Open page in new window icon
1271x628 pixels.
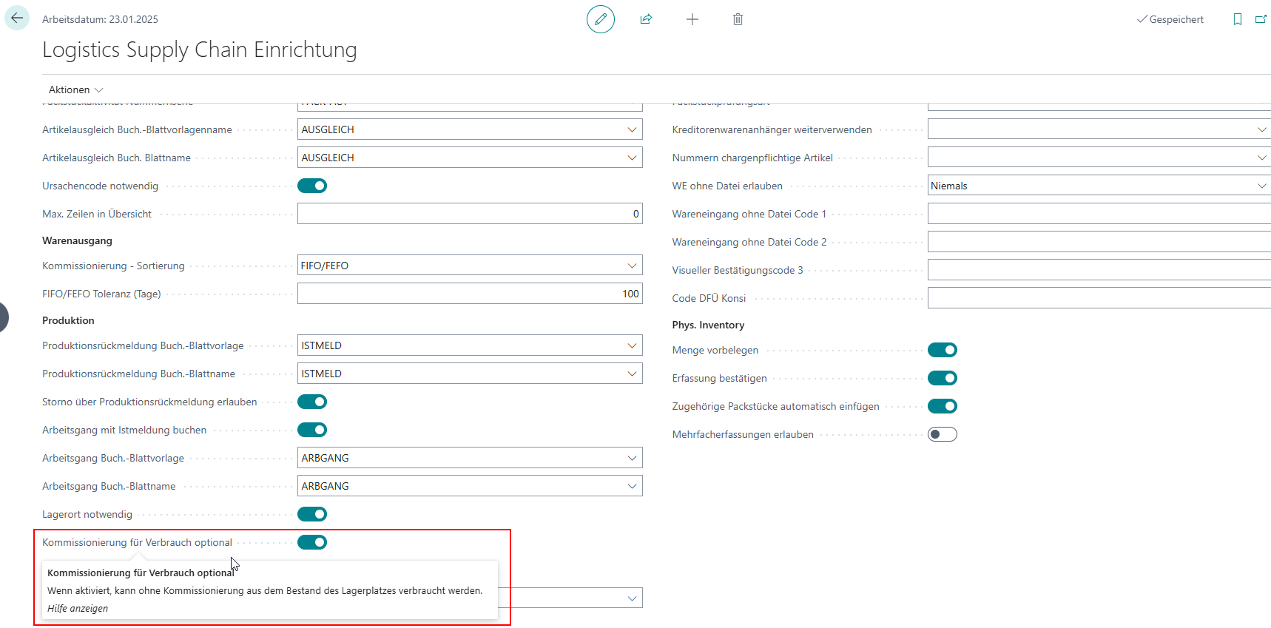[1261, 19]
